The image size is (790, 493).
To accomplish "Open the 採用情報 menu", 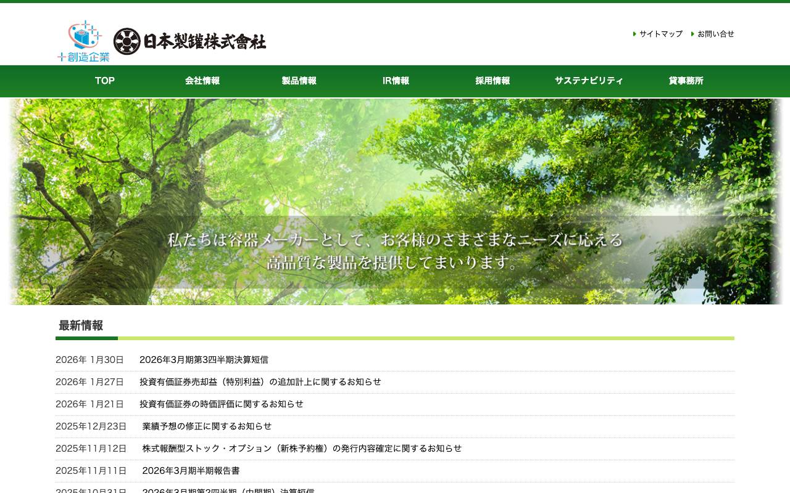I will click(x=492, y=81).
